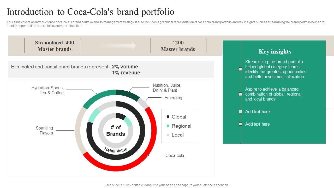The width and height of the screenshot is (334, 188).
Task: Select the Regional legend mint swatch
Action: click(168, 126)
